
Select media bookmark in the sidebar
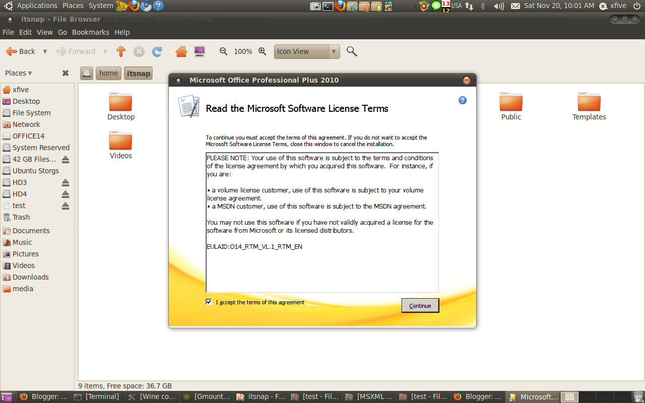click(37, 289)
